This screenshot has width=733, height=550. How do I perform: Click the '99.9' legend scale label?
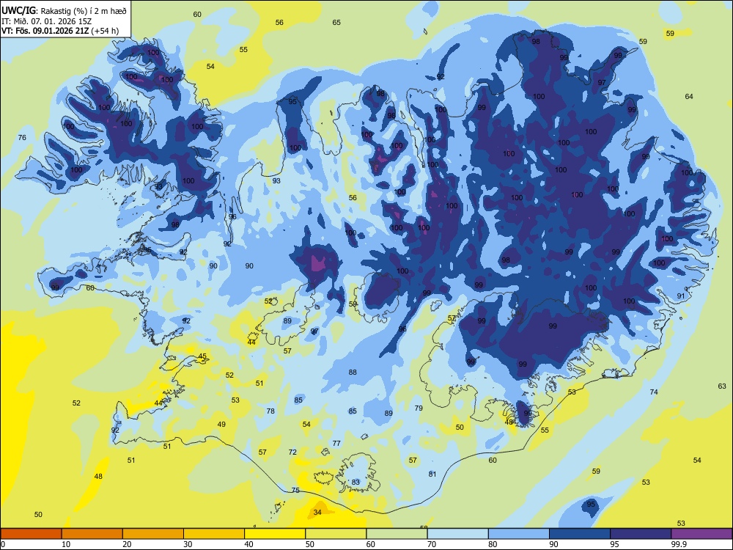[x=678, y=544]
